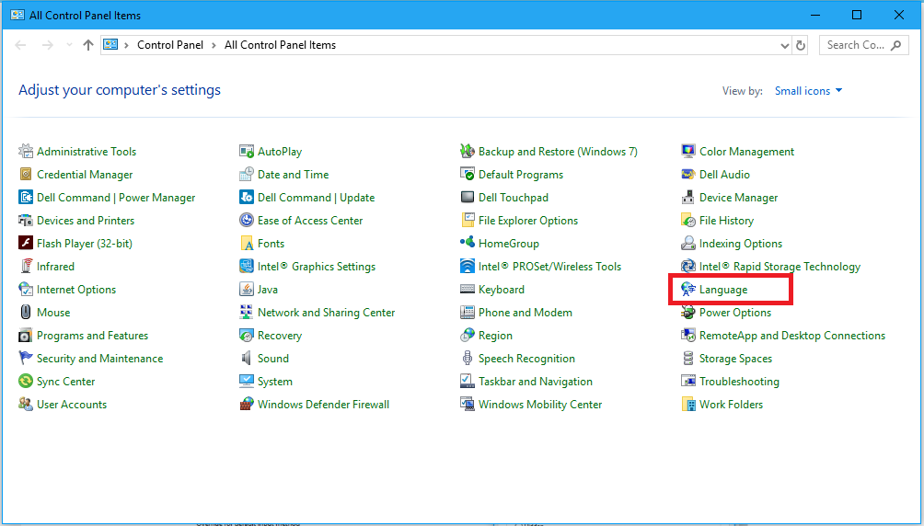Open the Date and Time clock icon
Screen dimensions: 924x526
tap(247, 175)
